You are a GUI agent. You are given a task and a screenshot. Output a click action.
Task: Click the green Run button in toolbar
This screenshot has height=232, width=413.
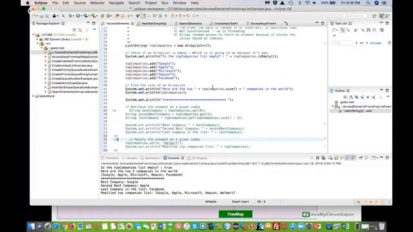78,15
